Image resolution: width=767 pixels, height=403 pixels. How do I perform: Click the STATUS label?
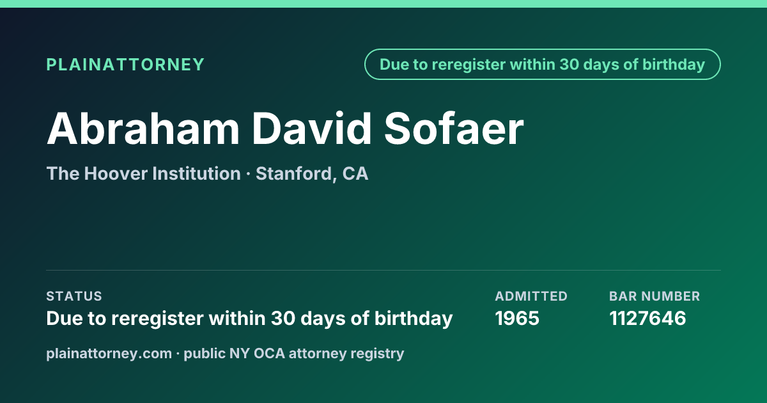[74, 296]
